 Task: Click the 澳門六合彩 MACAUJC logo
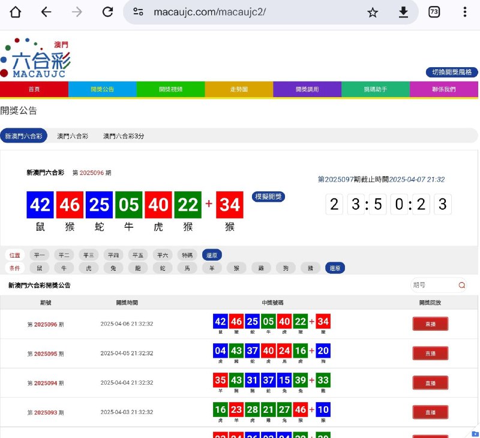pos(35,58)
